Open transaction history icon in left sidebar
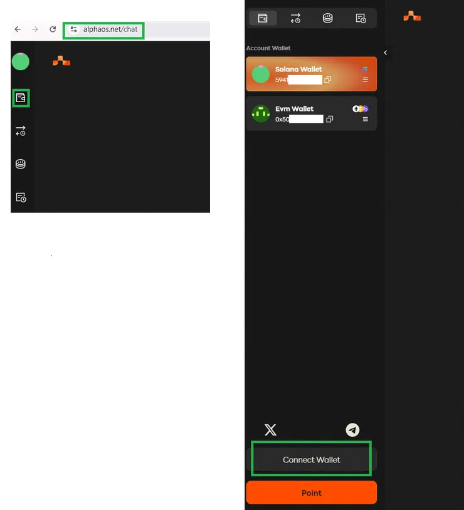Screen dimensions: 464x510 (x=21, y=131)
